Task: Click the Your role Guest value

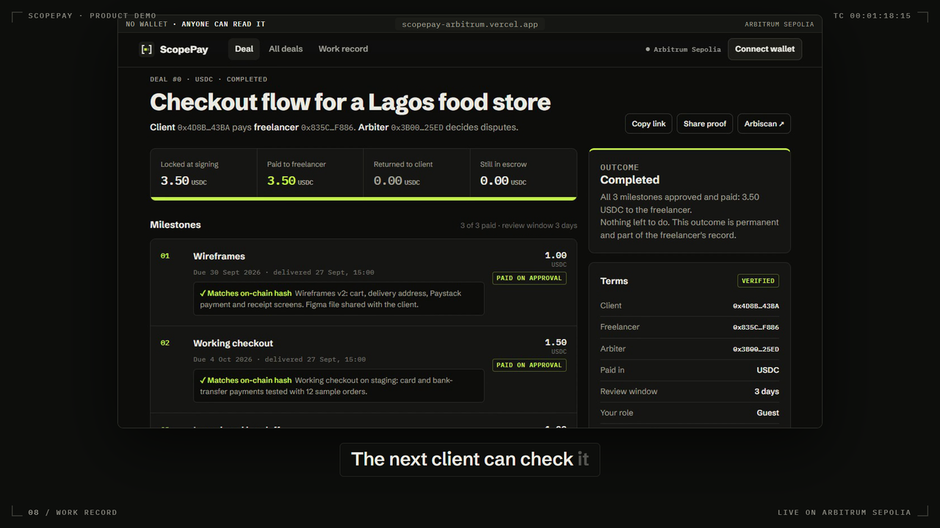Action: [767, 413]
